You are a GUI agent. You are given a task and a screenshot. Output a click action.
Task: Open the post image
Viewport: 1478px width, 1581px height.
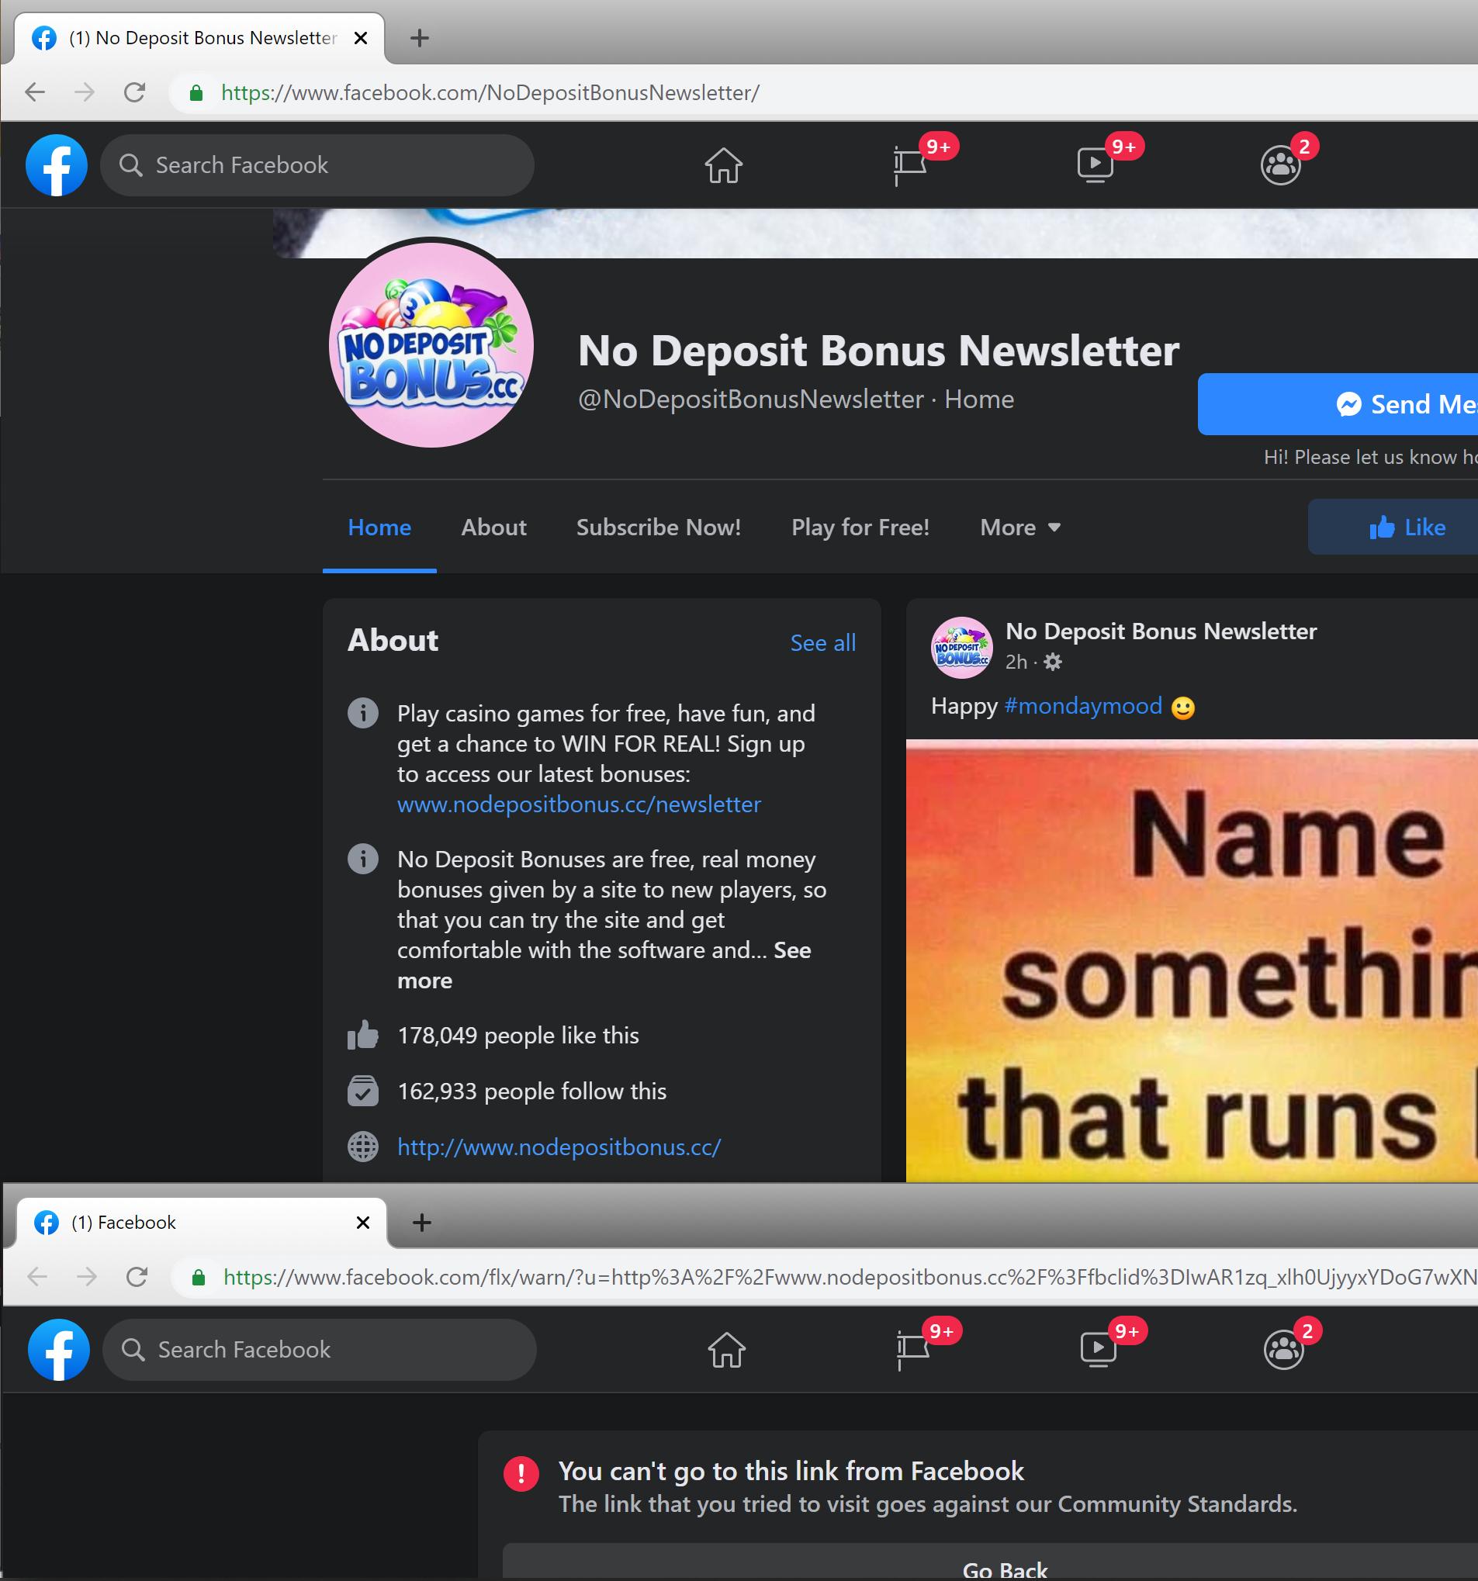pyautogui.click(x=1192, y=960)
